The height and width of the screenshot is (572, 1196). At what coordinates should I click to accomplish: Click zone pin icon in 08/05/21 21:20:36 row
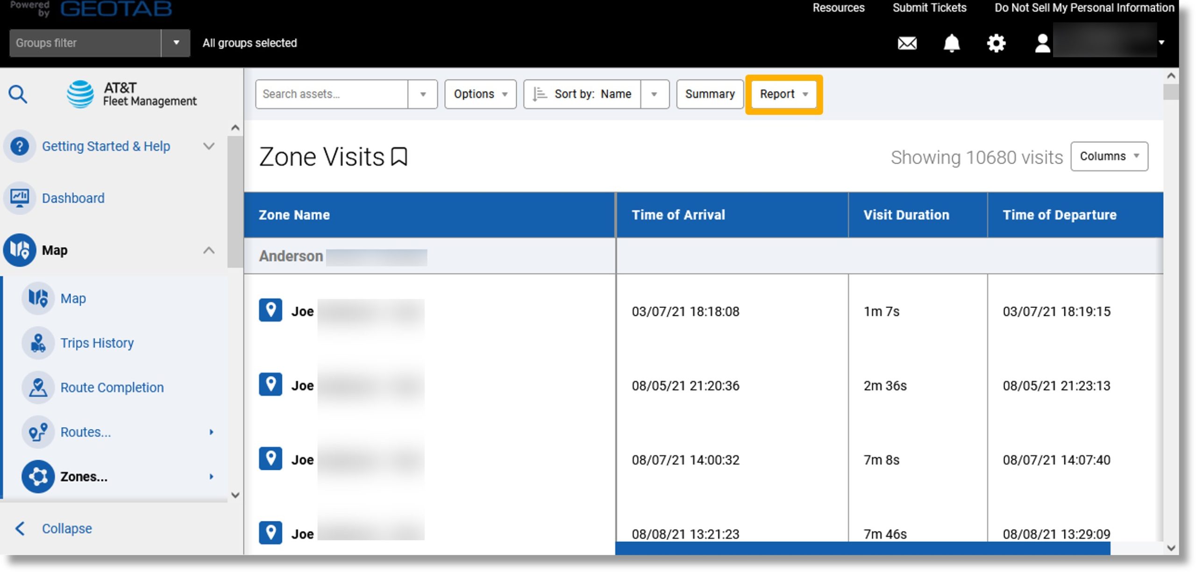pyautogui.click(x=271, y=385)
